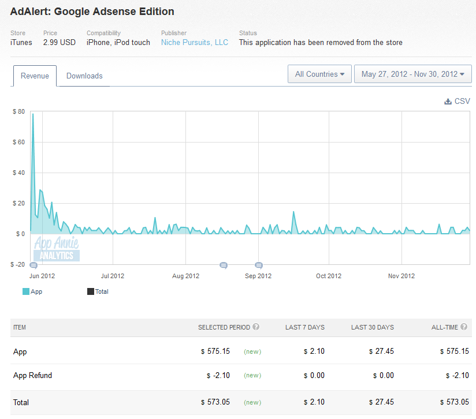Click the help icon next to ALL-TIME
The height and width of the screenshot is (419, 476).
click(x=464, y=327)
